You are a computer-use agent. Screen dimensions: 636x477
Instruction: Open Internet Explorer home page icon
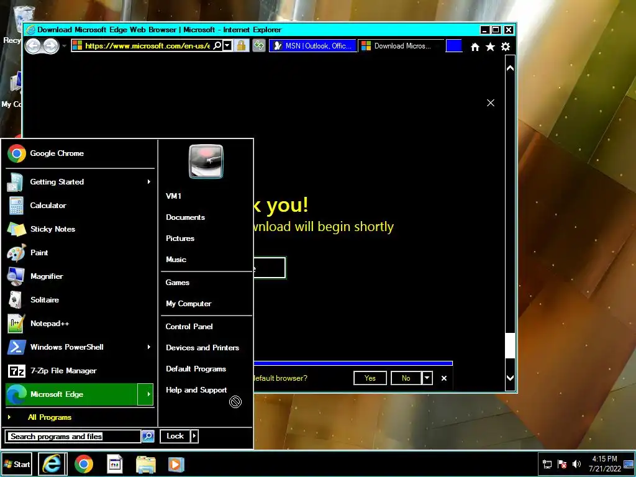pyautogui.click(x=475, y=47)
